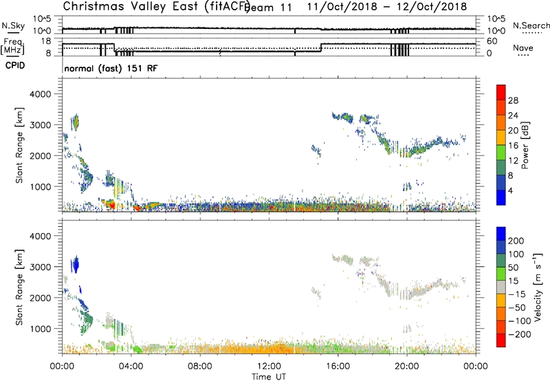Click the '-15' tick on Velocity colorbar
The height and width of the screenshot is (381, 550).
tap(517, 294)
